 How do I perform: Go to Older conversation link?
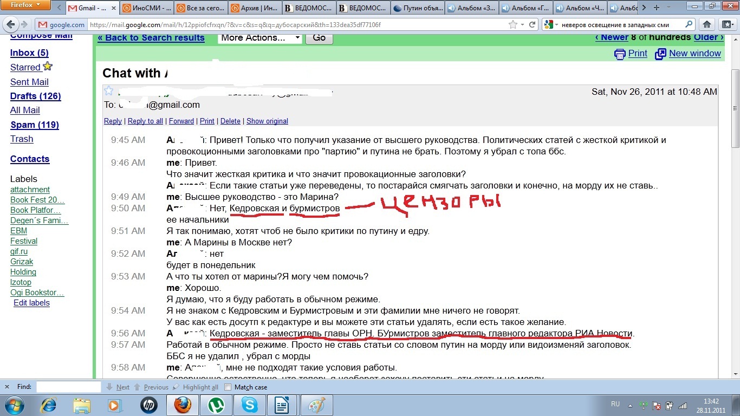point(709,37)
